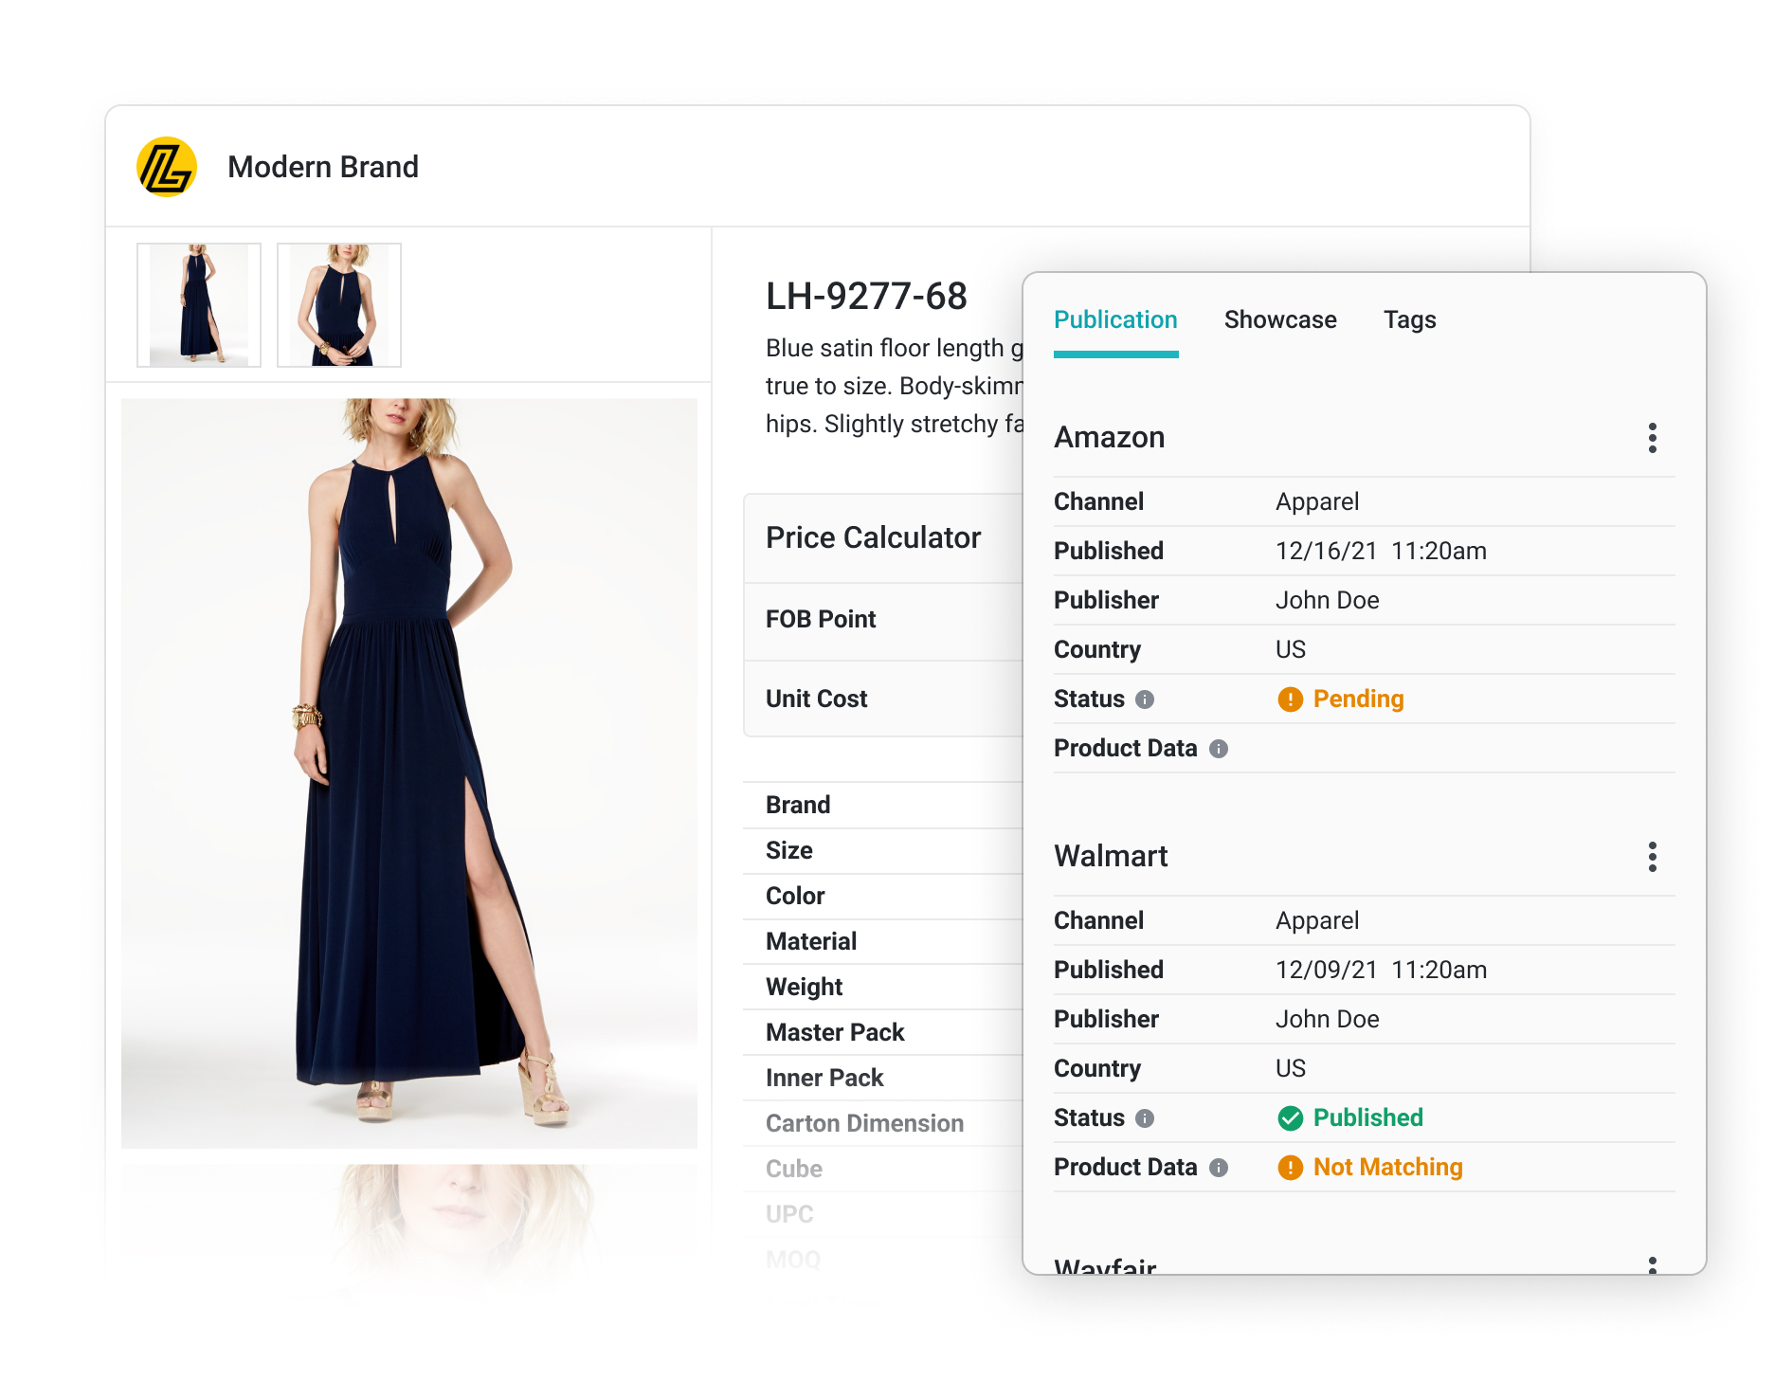Open Wayfair three-dot options menu

(x=1652, y=1264)
